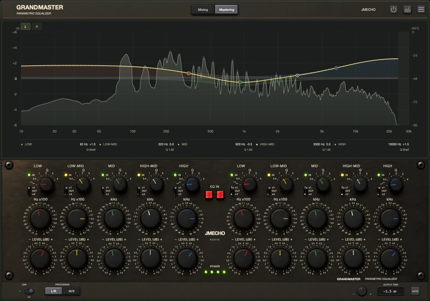The height and width of the screenshot is (301, 430).
Task: Click the left-channel HIGH kHz frequency knob
Action: [187, 218]
